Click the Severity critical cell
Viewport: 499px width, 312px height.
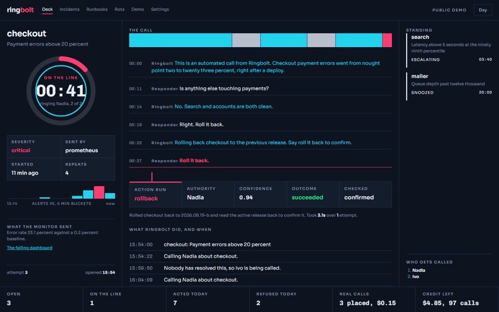click(34, 147)
